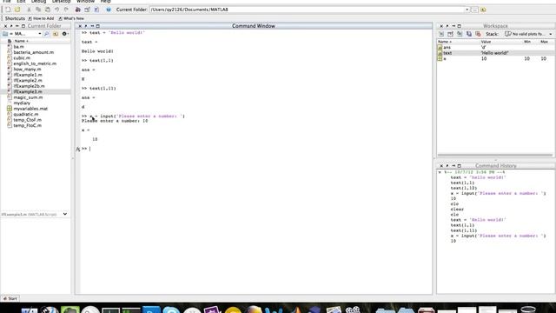Click the Copy icon in toolbar
This screenshot has height=313, width=556.
pyautogui.click(x=38, y=10)
